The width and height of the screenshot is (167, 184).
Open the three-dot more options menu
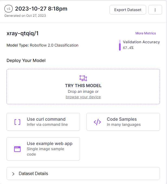[155, 10]
